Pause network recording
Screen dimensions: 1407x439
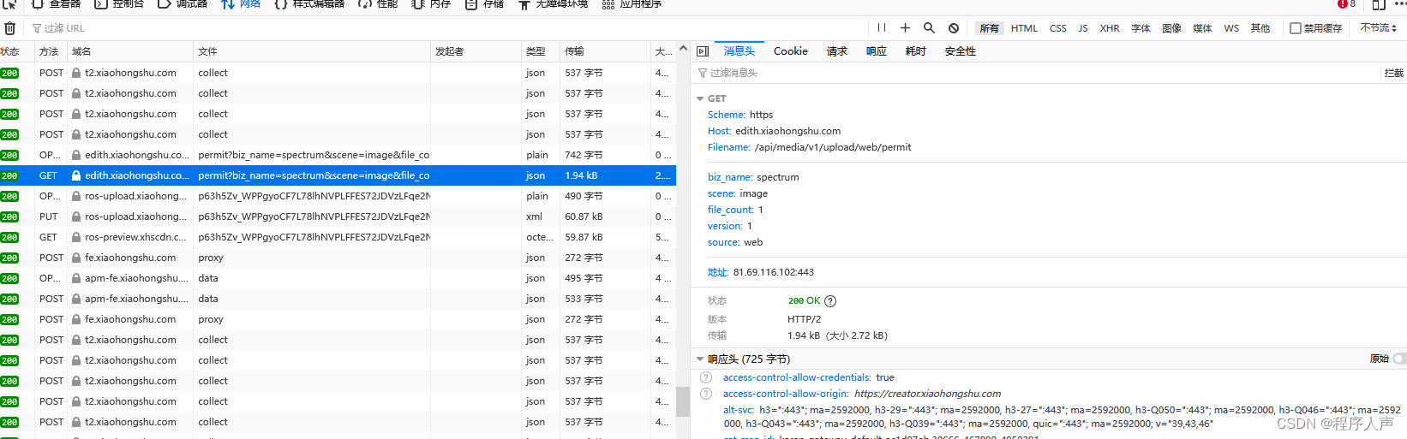882,28
